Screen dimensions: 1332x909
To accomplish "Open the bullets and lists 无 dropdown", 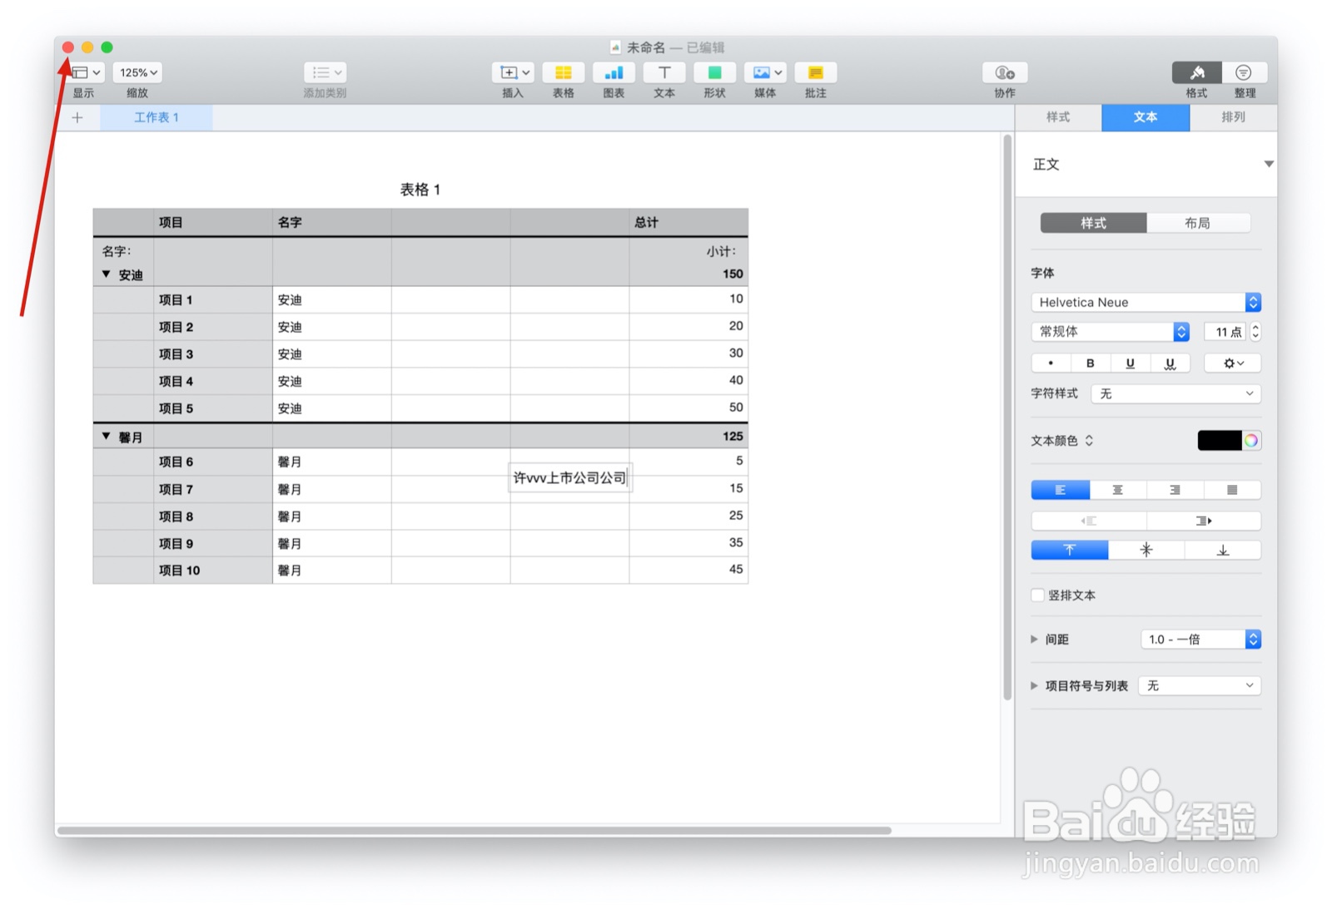I will point(1200,685).
